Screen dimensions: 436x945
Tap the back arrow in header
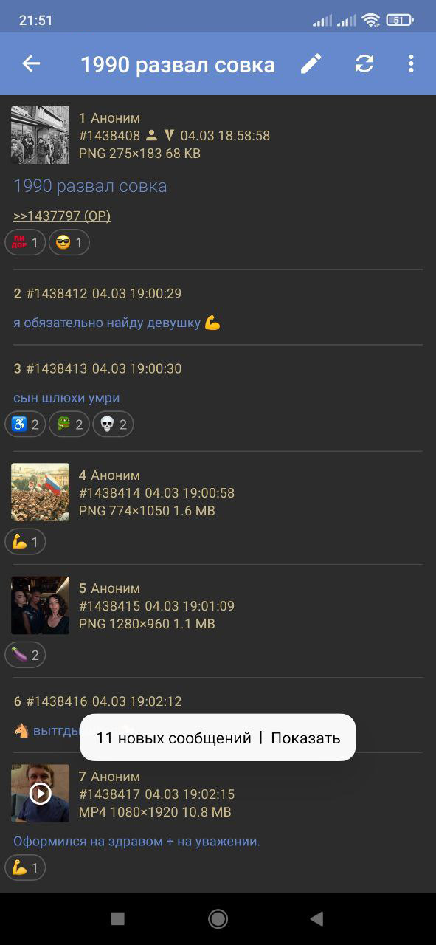31,64
